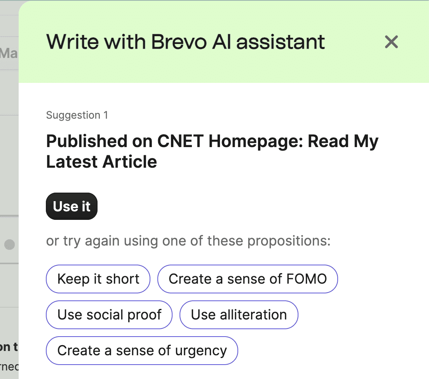429x379 pixels.
Task: Click the 'or try again' helper text
Action: [188, 241]
